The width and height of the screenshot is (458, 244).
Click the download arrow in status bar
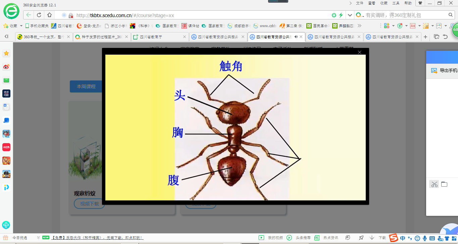[x=372, y=238]
